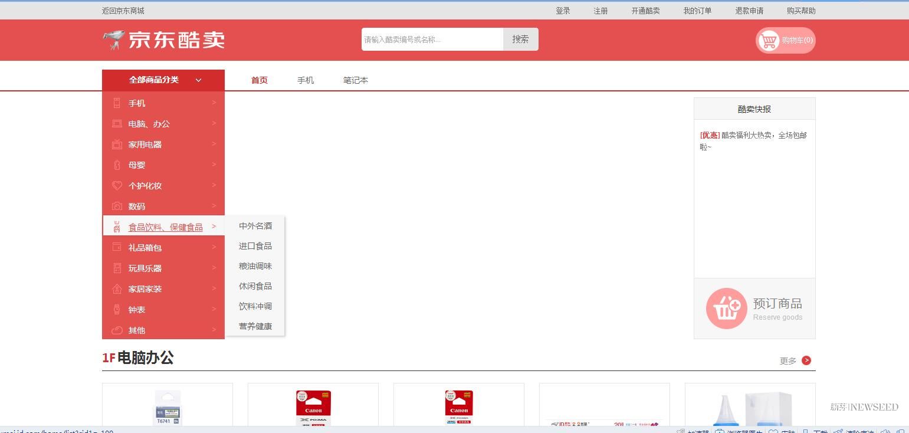Open the shopping cart 购物车
Screen dimensions: 909x433
[x=785, y=40]
